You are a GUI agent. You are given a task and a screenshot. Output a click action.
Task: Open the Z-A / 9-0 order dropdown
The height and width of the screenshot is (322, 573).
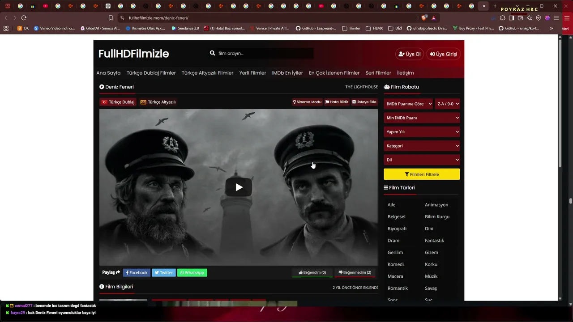pyautogui.click(x=447, y=104)
